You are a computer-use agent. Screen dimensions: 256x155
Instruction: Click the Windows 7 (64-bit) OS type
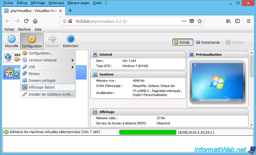click(135, 66)
